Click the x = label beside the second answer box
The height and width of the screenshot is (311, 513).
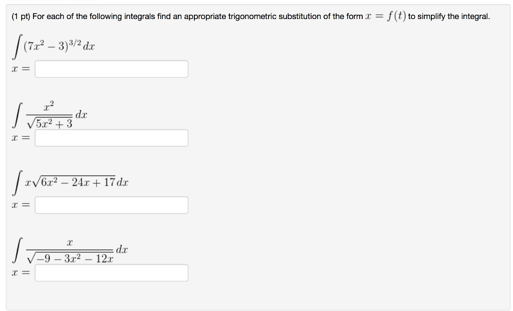[20, 138]
